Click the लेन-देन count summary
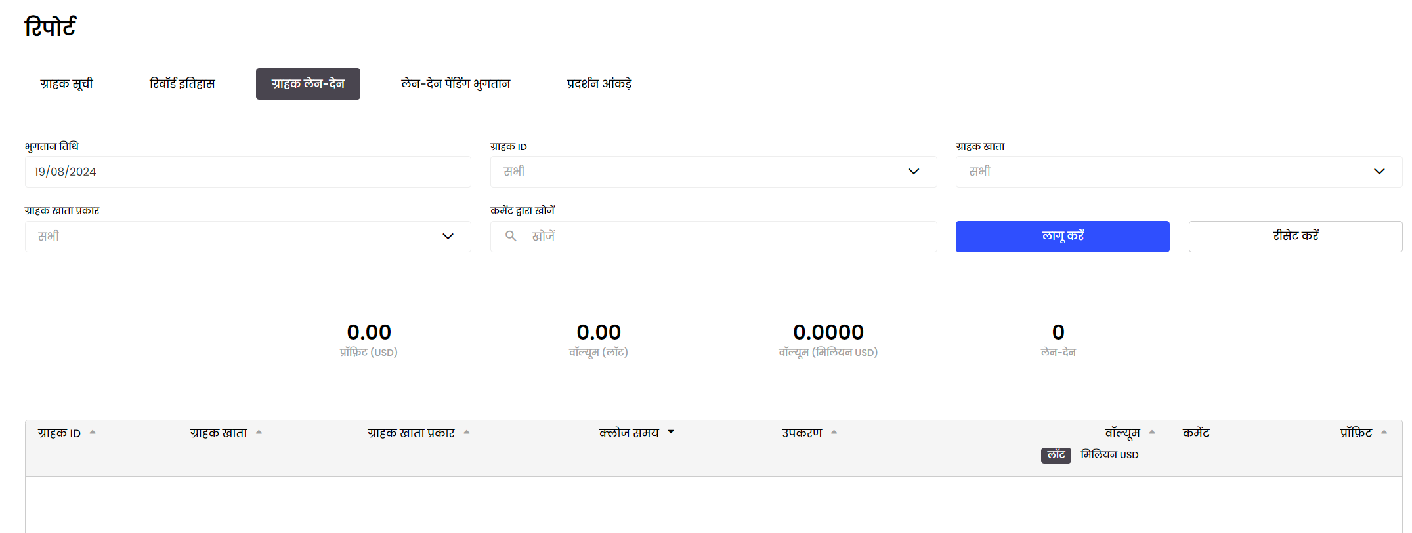This screenshot has width=1412, height=533. (x=1058, y=332)
